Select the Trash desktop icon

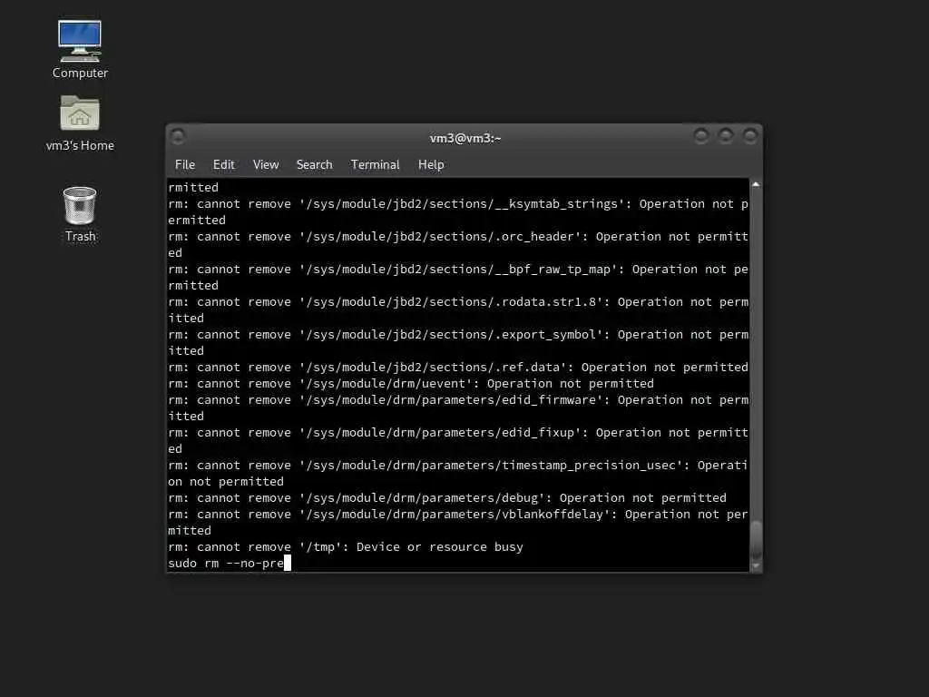80,214
